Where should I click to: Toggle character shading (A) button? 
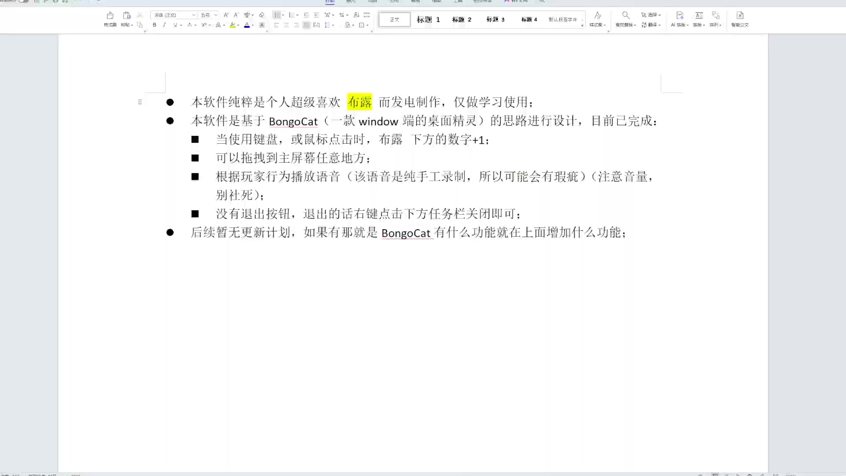tap(262, 25)
